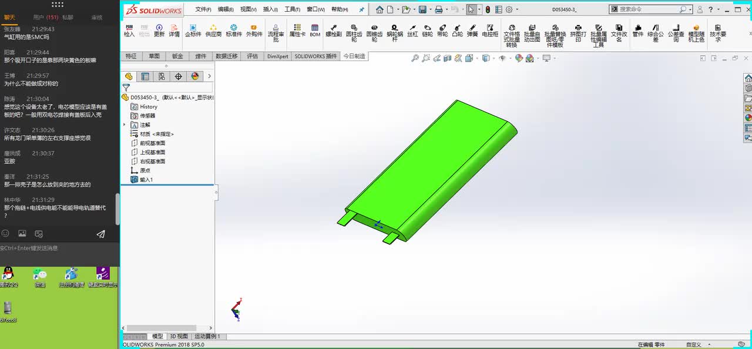Open the 腾讯QQ desktop icon
Screen dimensions: 752x349
[x=8, y=277]
